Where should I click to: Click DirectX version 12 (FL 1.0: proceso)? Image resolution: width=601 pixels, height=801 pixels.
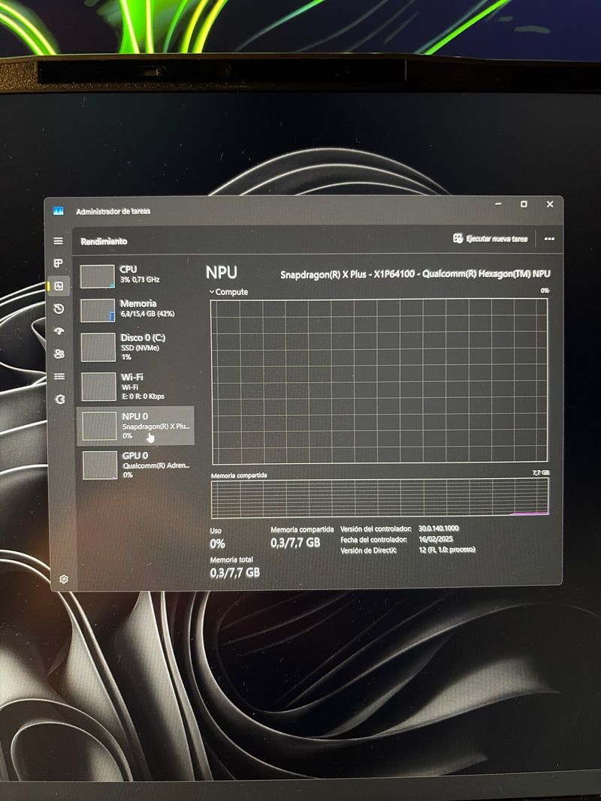[x=447, y=550]
